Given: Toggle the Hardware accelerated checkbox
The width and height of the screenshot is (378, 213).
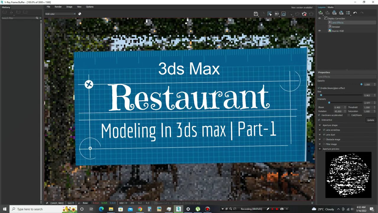Looking at the screenshot, I should 319,115.
